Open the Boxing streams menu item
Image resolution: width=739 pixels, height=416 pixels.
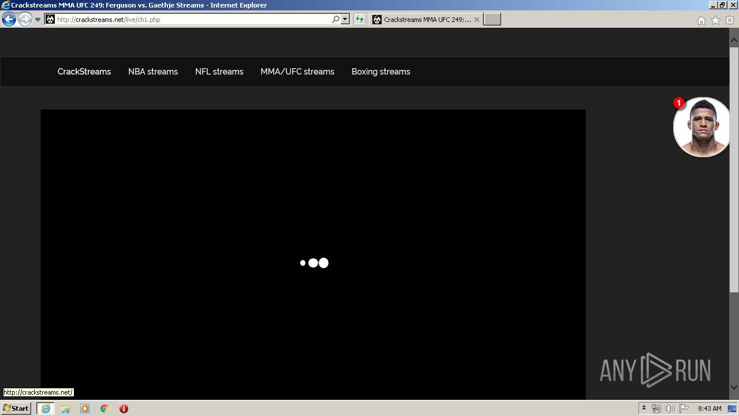(381, 72)
